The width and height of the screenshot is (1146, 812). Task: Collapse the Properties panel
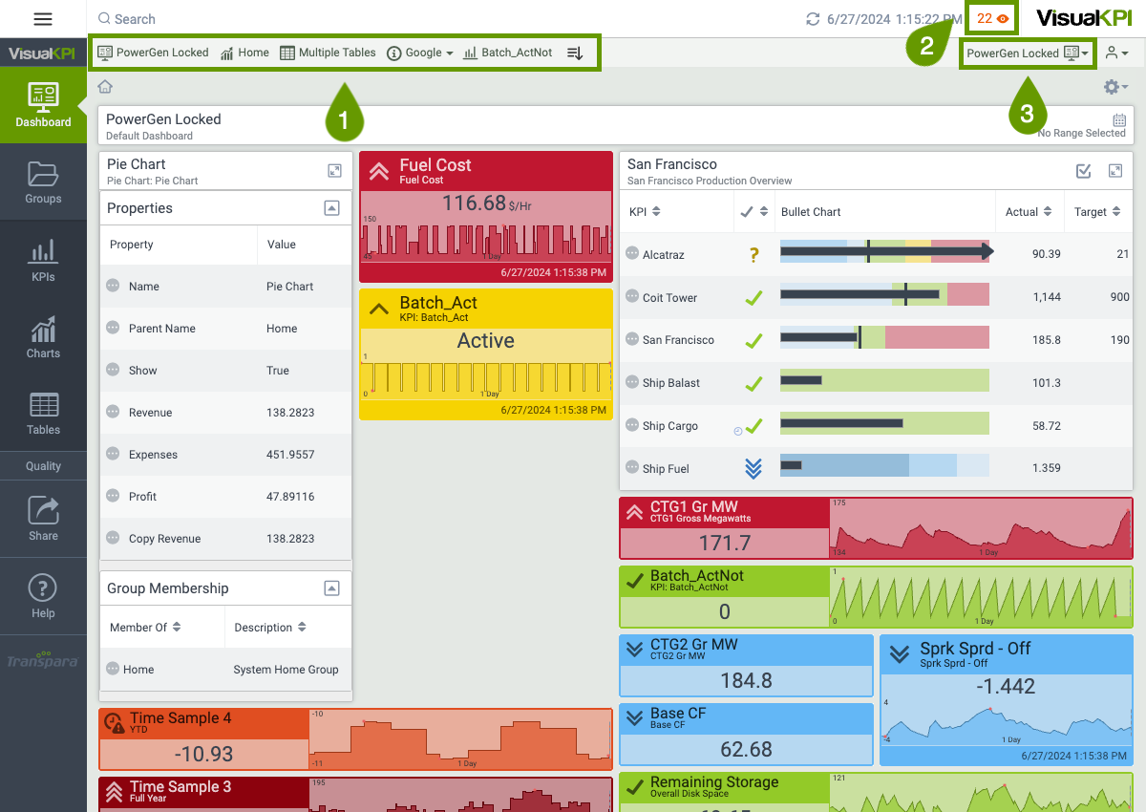331,208
